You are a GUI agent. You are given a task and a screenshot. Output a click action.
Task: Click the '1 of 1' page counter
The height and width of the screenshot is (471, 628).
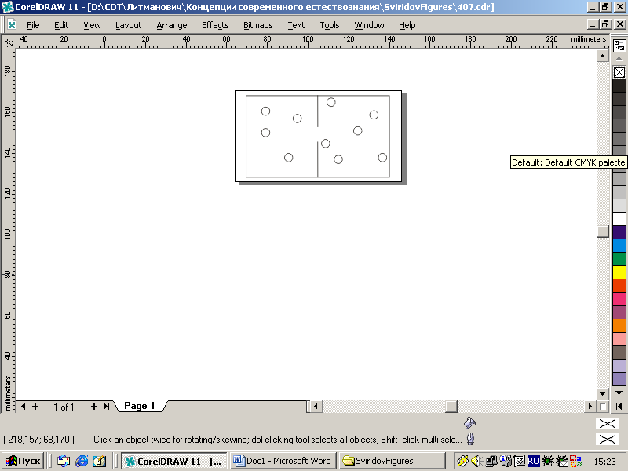(64, 407)
